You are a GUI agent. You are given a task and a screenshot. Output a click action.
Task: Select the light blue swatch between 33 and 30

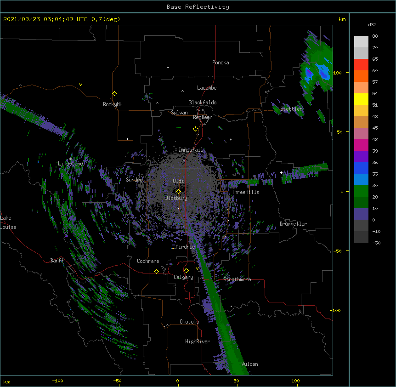pos(361,180)
